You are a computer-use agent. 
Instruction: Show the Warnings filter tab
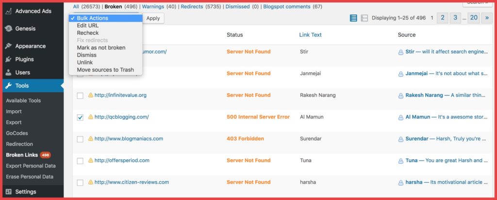[x=152, y=7]
